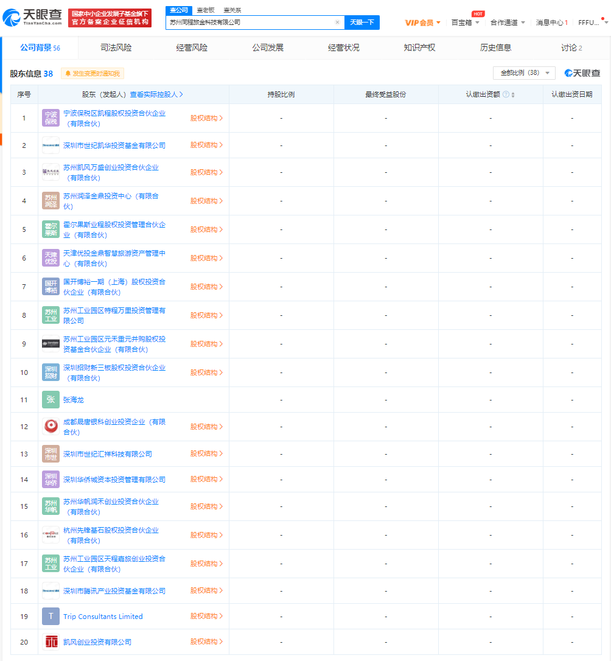This screenshot has width=611, height=661.
Task: Click the 天津优投 avatar icon
Action: (x=51, y=258)
